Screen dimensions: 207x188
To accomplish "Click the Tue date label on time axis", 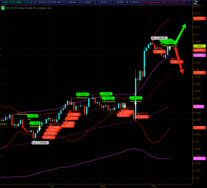I will (51, 186).
